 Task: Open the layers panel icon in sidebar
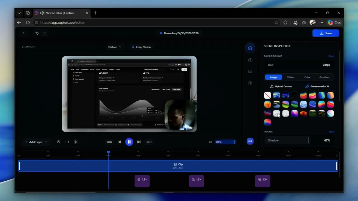click(250, 48)
